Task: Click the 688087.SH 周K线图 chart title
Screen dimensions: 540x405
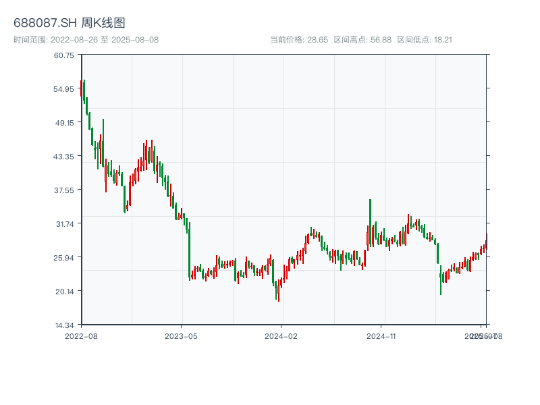Action: [x=70, y=23]
